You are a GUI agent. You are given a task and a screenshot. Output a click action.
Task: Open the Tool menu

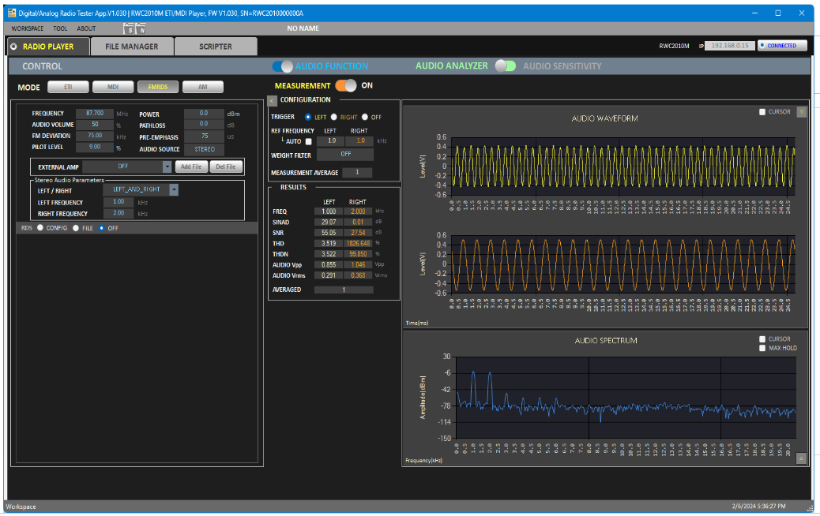click(60, 28)
